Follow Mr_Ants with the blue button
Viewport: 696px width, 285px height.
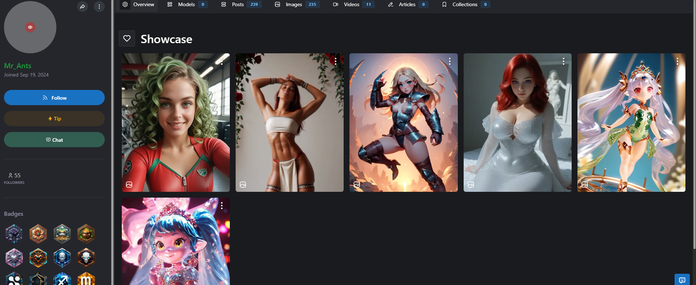54,98
